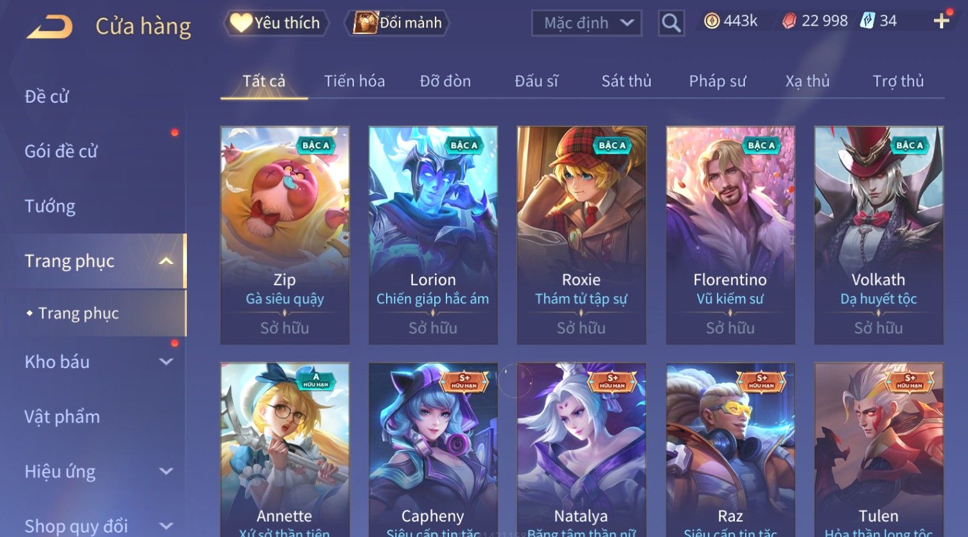
Task: Select the Volkath Dạ huyết tộc skin
Action: coord(879,235)
